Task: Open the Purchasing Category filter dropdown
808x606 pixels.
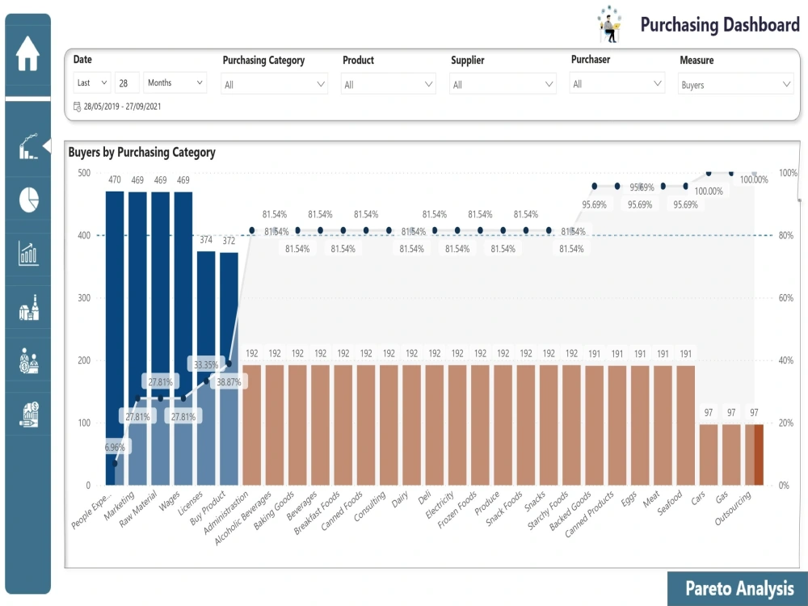Action: point(274,83)
